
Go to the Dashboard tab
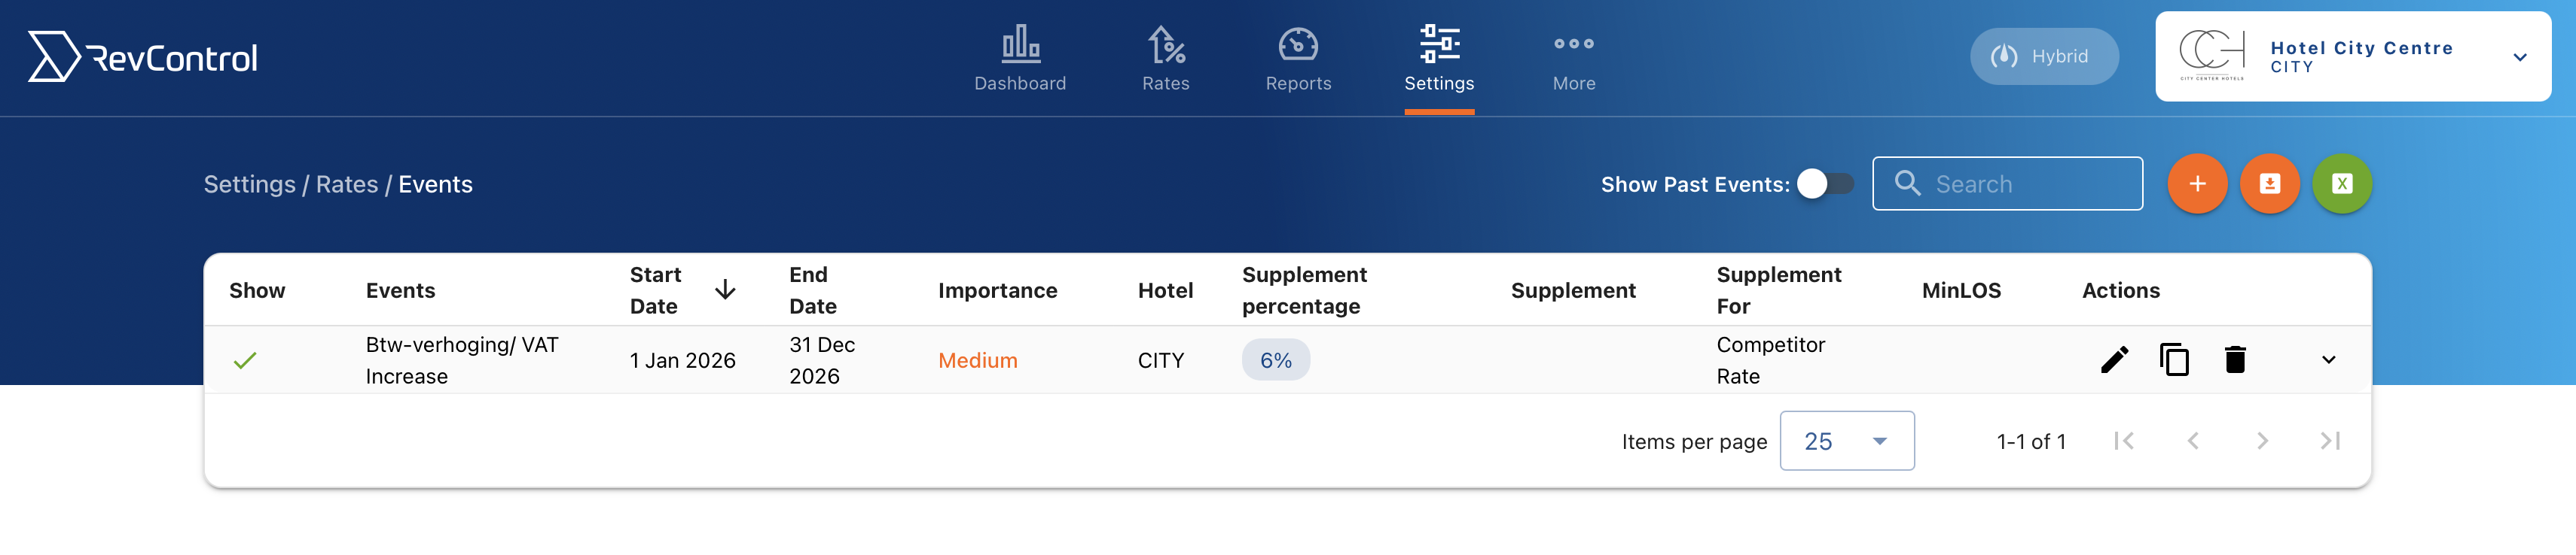pyautogui.click(x=1019, y=58)
